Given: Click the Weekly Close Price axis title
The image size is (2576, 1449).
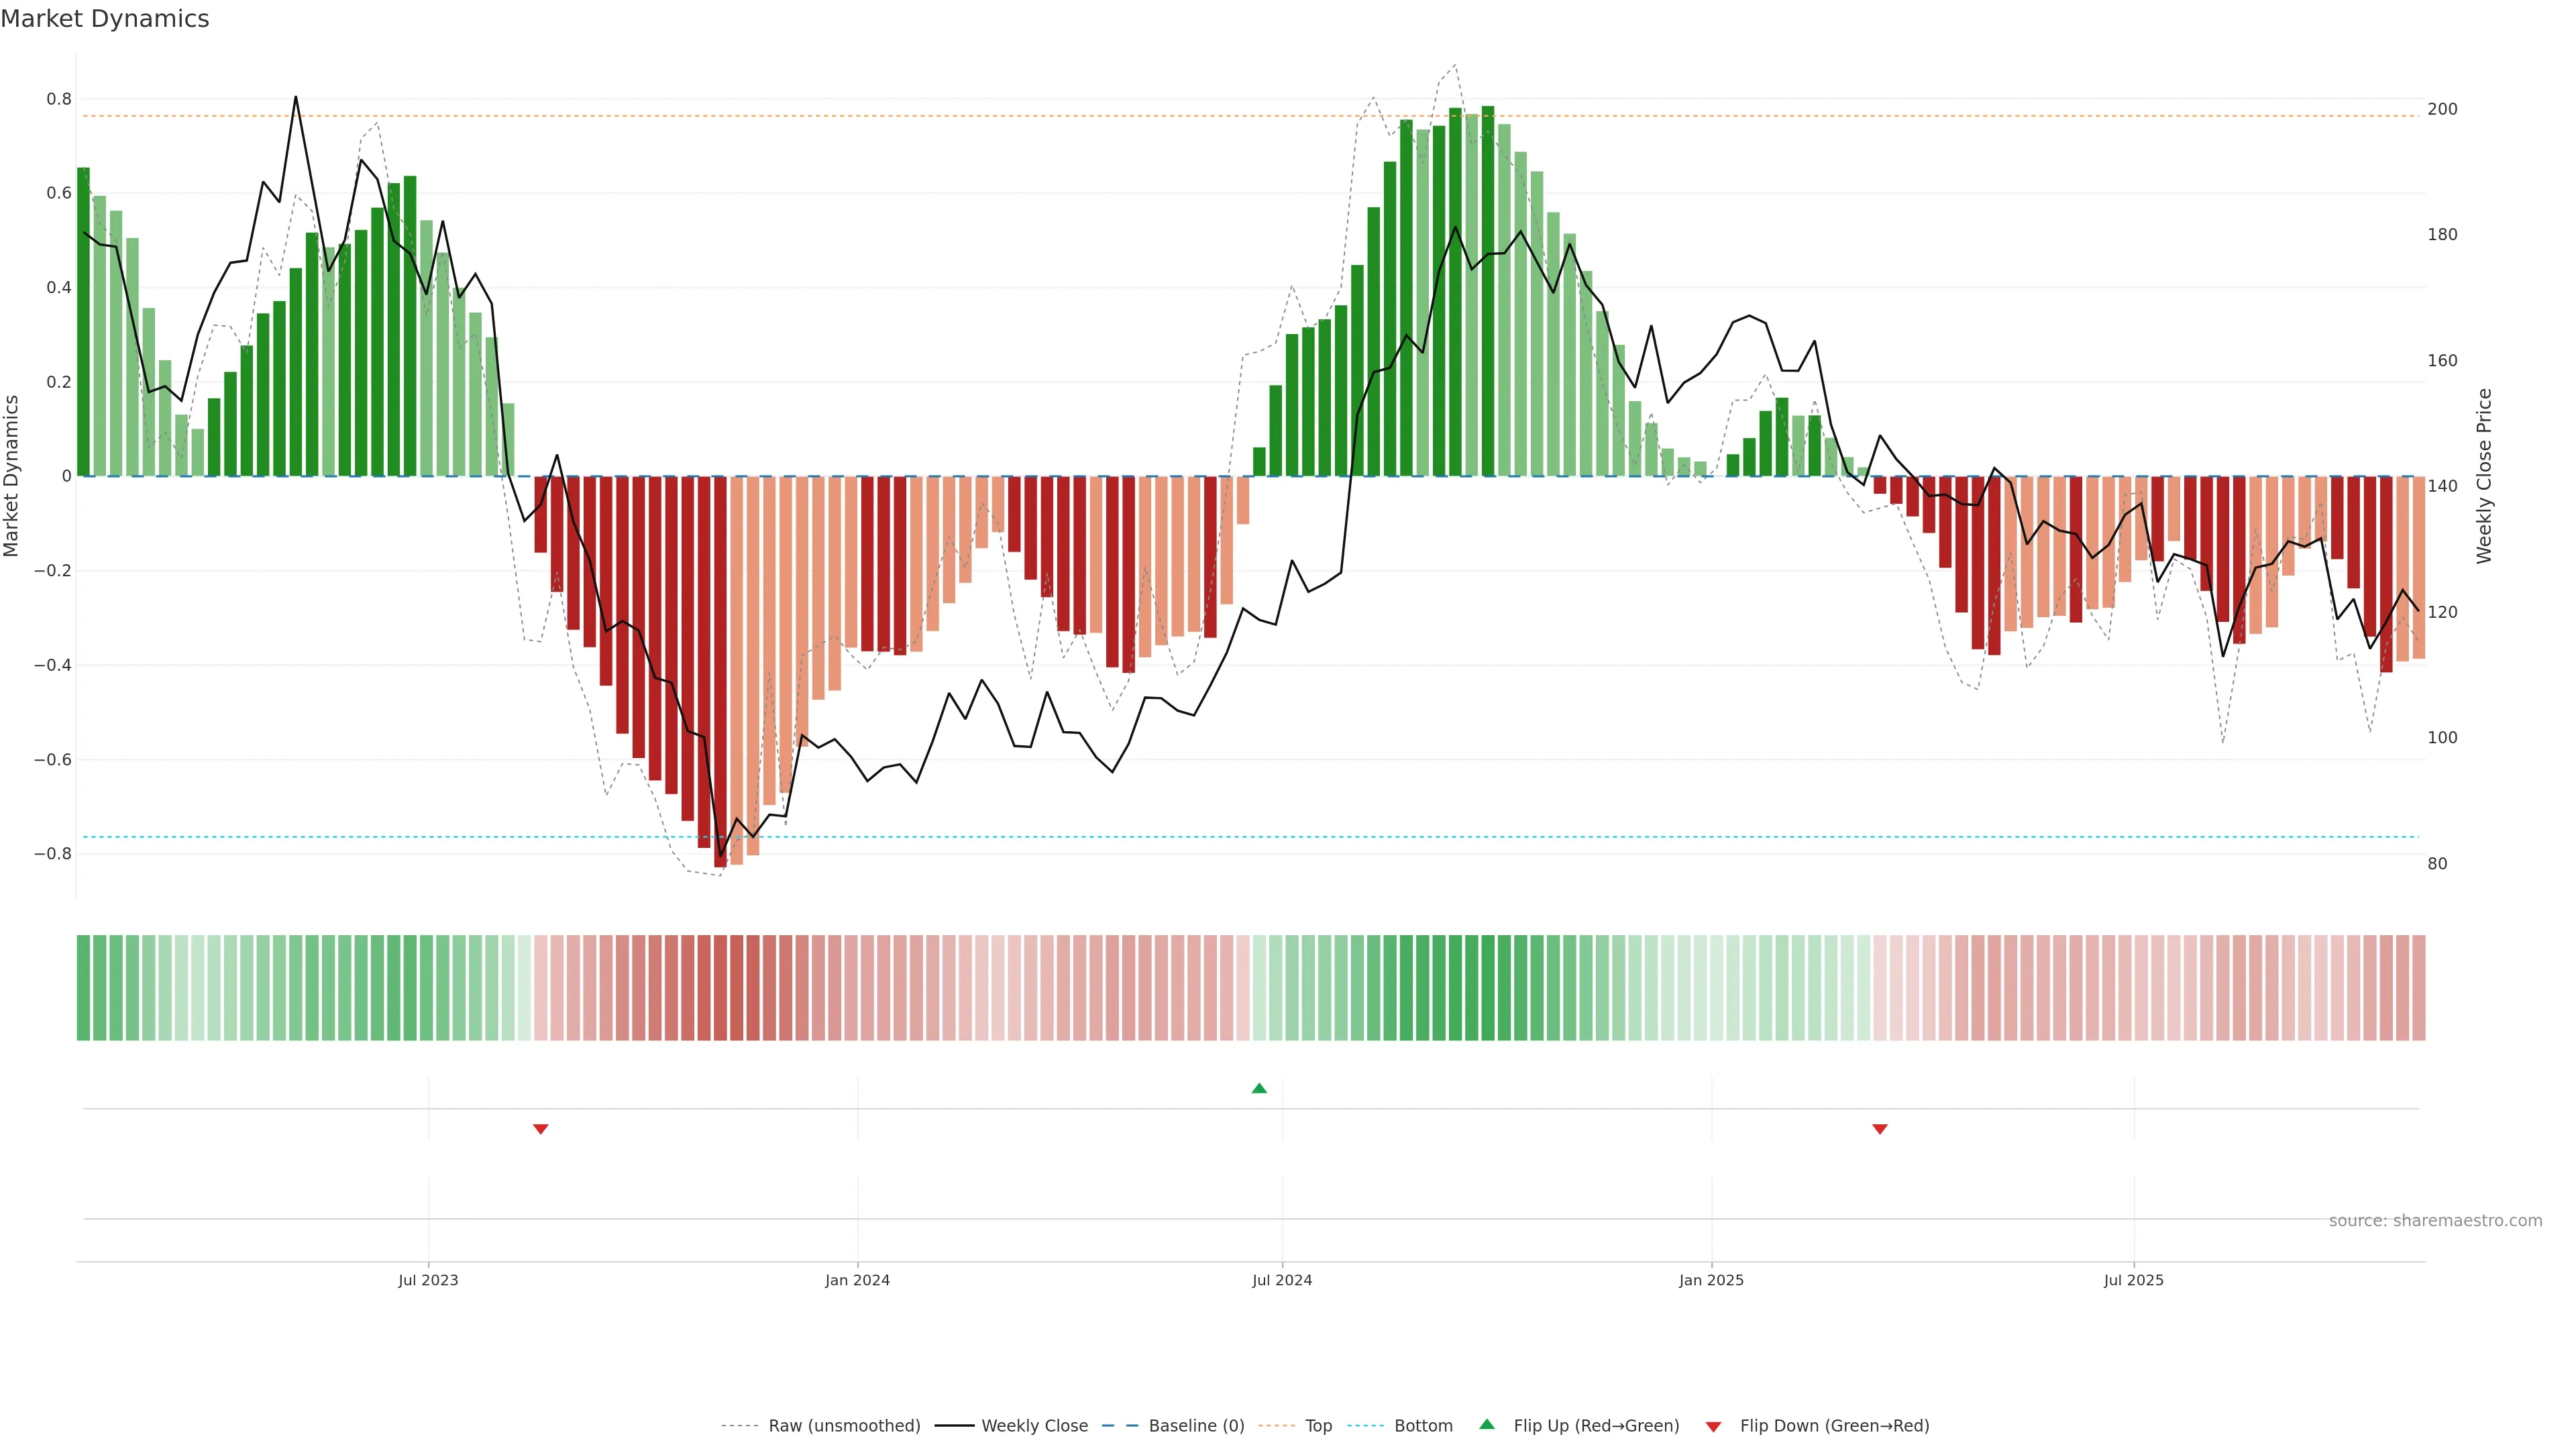Looking at the screenshot, I should (x=2485, y=476).
